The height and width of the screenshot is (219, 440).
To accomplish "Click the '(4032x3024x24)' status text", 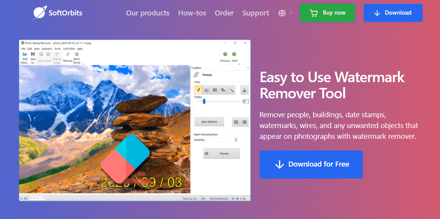I will [219, 199].
